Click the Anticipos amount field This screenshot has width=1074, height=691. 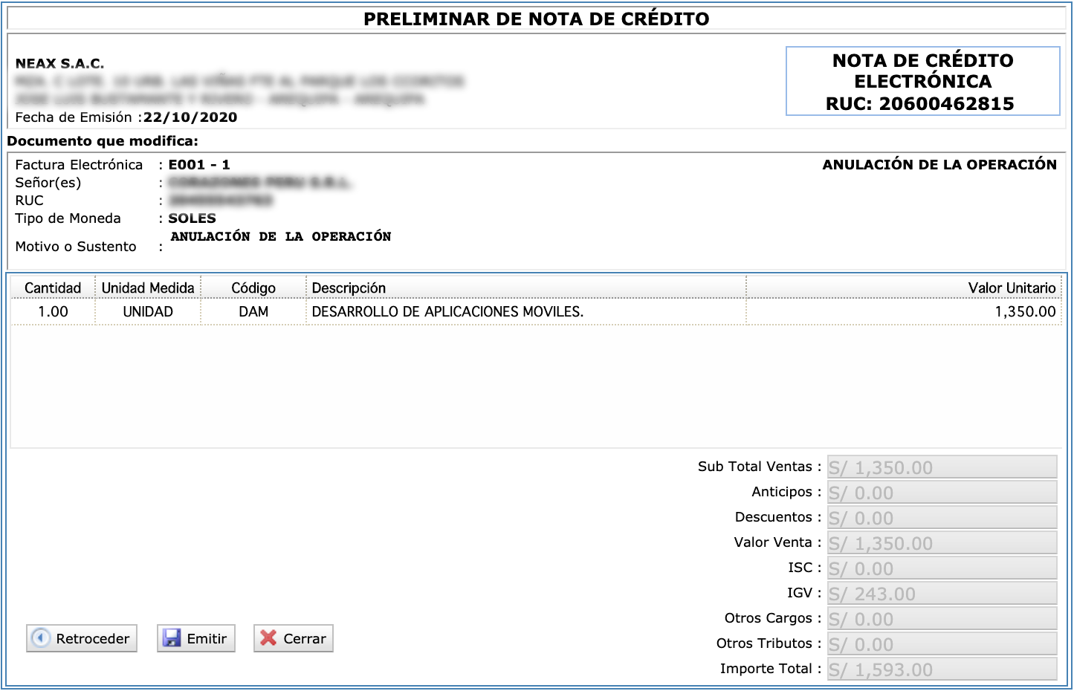click(x=942, y=493)
